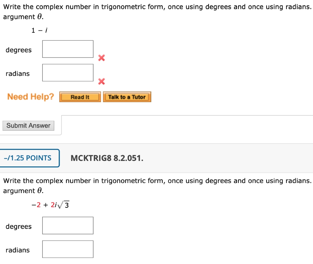Image resolution: width=313 pixels, height=264 pixels.
Task: Click the radians label in the first problem
Action: tap(17, 73)
